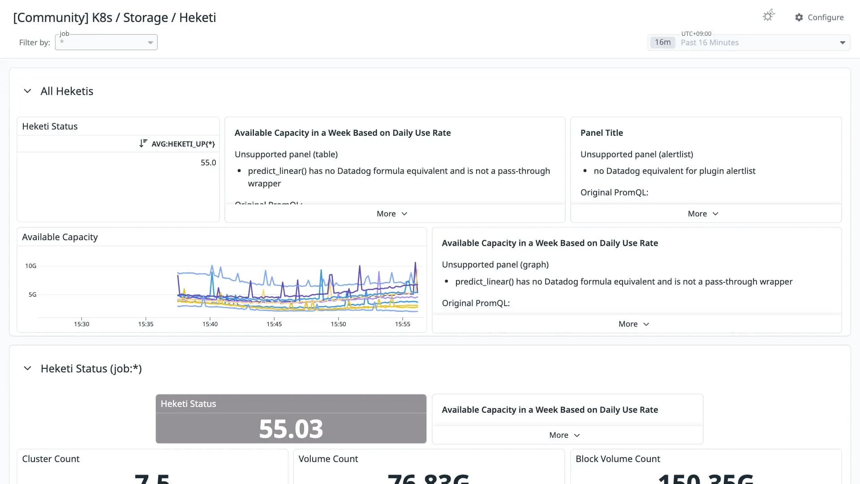
Task: Click the Filter by label
Action: tap(34, 43)
